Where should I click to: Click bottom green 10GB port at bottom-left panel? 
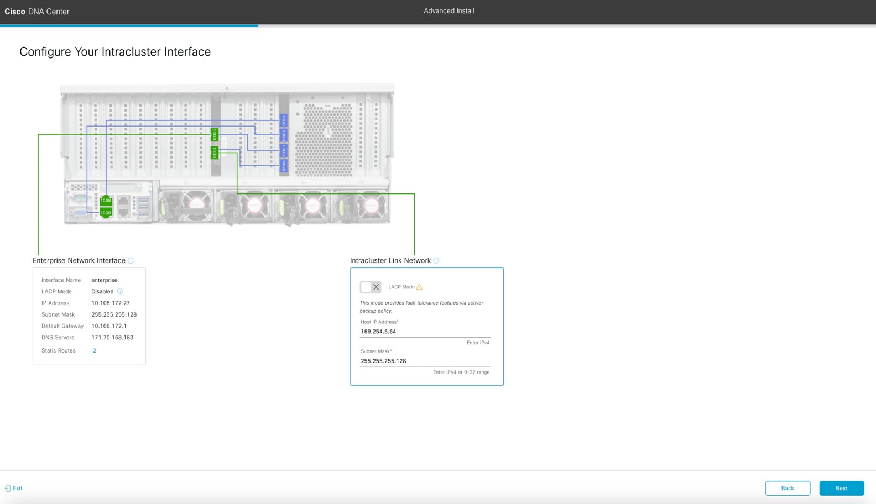(x=106, y=213)
